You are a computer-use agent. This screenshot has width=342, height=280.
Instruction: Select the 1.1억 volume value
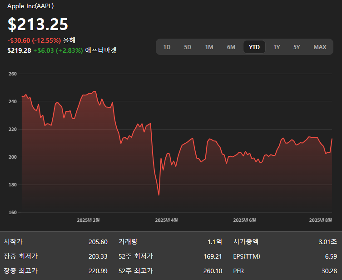[x=215, y=241]
